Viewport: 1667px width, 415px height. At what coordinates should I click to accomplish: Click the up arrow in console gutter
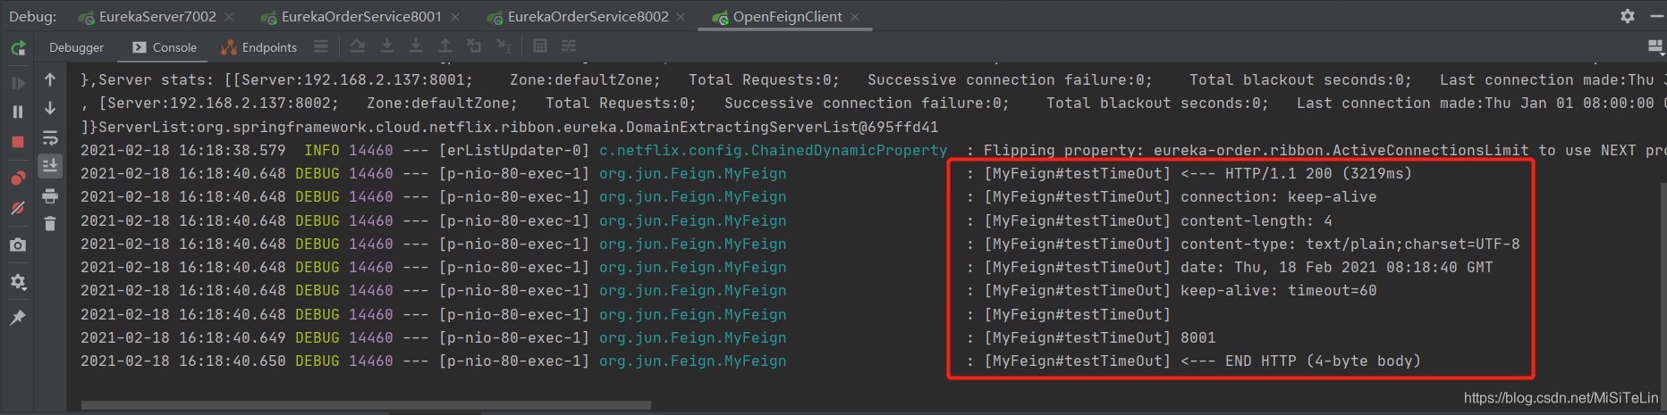point(50,80)
